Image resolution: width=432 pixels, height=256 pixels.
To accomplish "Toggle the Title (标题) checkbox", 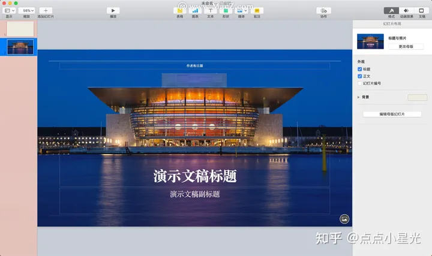I will (360, 69).
